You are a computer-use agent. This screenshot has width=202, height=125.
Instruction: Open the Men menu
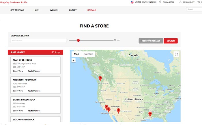click(x=37, y=10)
